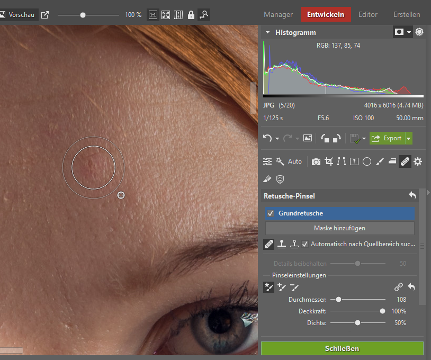Viewport: 431px width, 360px height.
Task: Select the new brush stroke mode icon
Action: 269,287
